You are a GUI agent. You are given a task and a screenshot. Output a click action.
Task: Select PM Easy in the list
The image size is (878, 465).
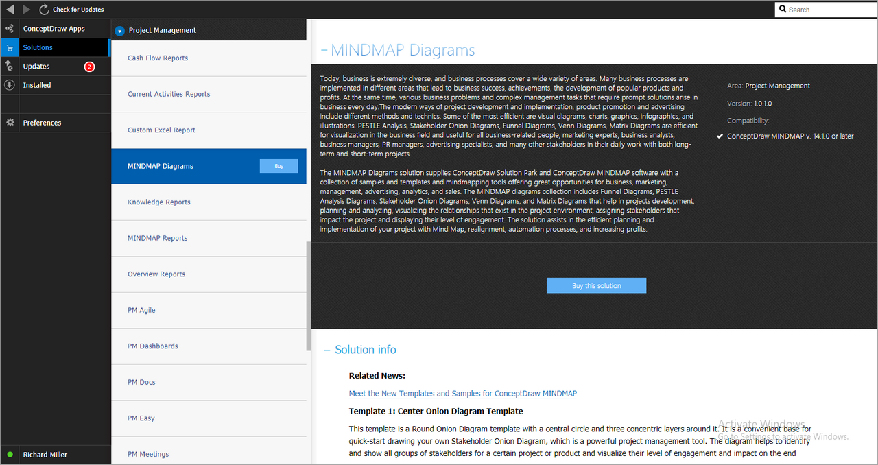pyautogui.click(x=209, y=418)
